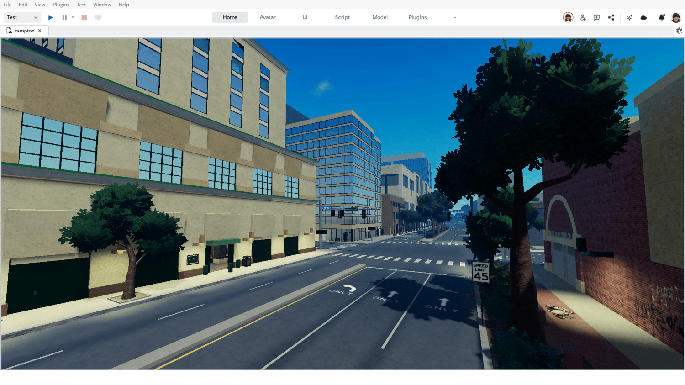Open the device emulation icon
This screenshot has height=385, width=685.
coord(98,17)
